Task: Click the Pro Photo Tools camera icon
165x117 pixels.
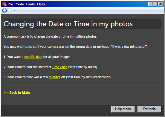Action: click(4, 4)
